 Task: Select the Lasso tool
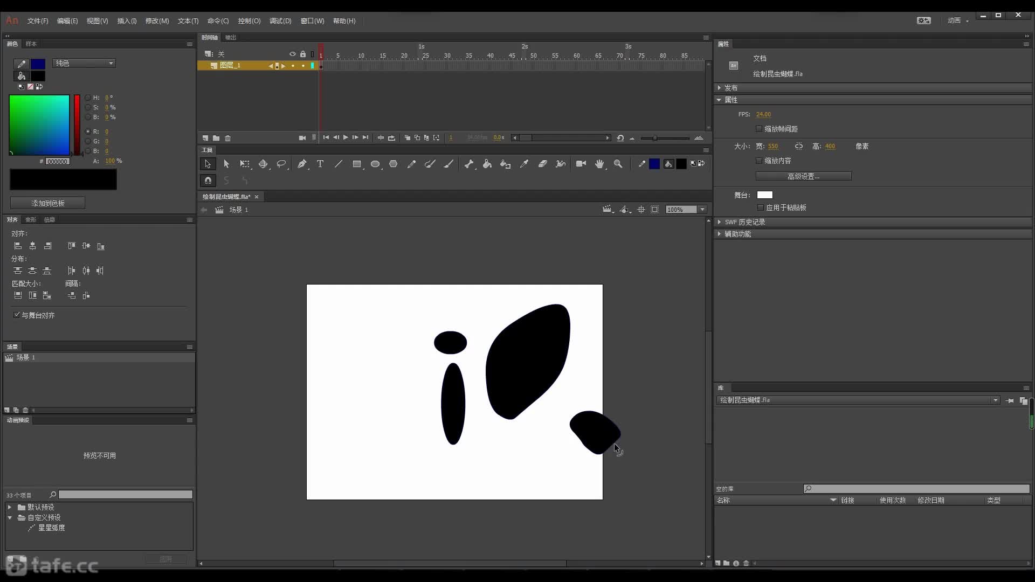(x=281, y=164)
